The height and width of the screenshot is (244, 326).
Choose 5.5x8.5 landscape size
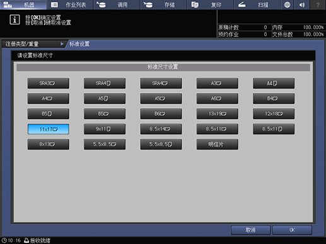[x=105, y=144]
